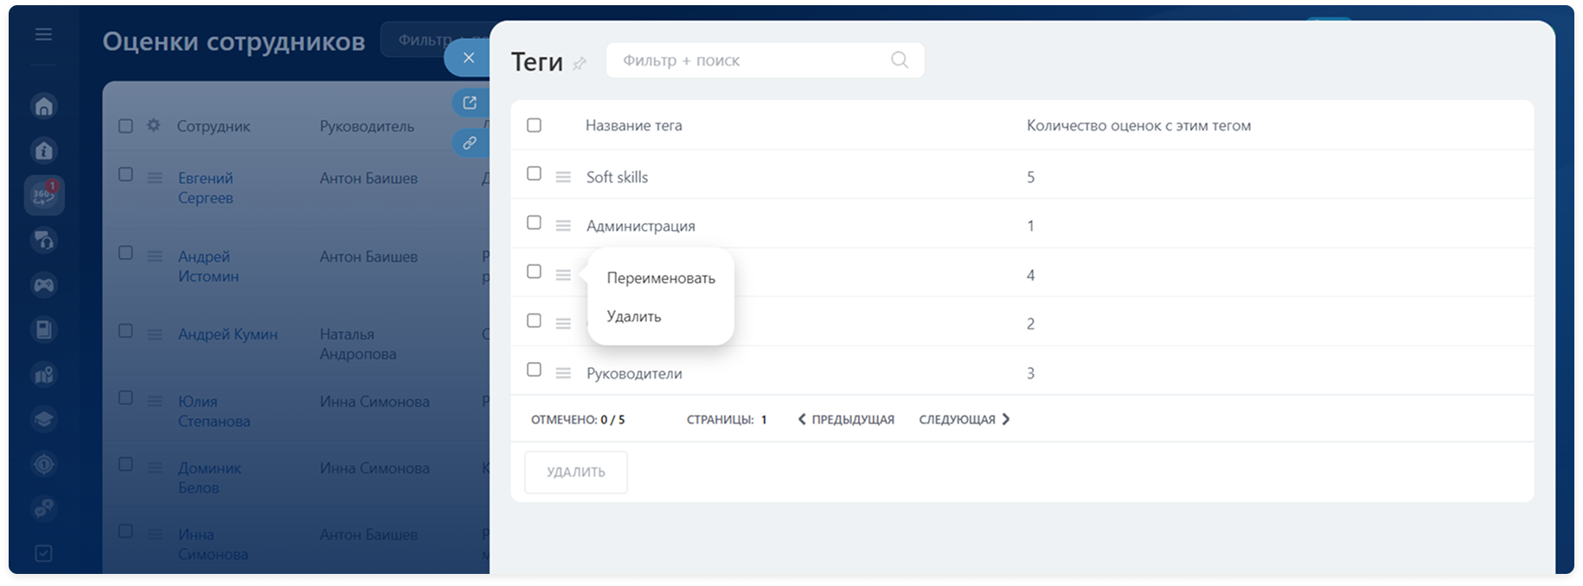1583x586 pixels.
Task: Open the graduation cap sidebar section
Action: point(44,419)
